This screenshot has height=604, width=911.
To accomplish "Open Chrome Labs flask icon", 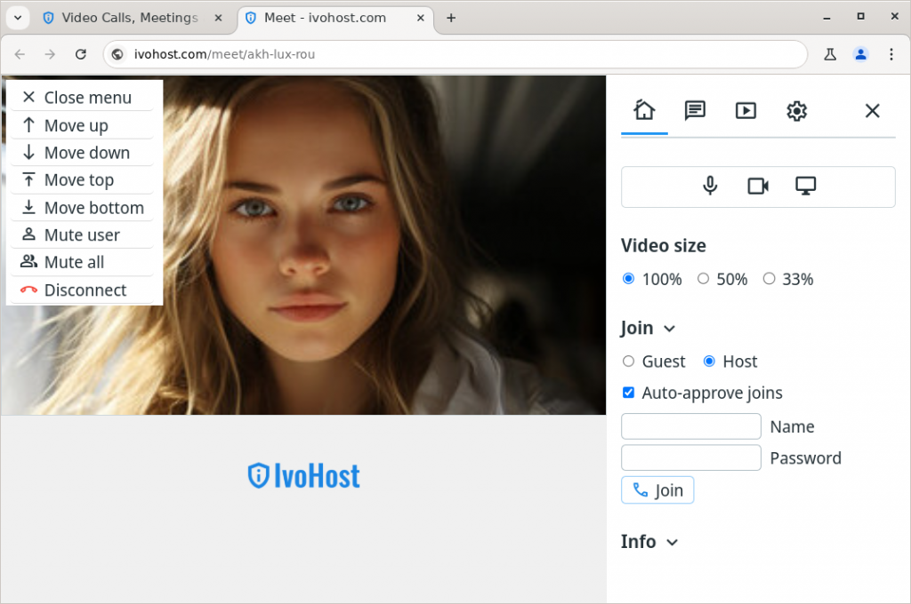I will tap(830, 54).
